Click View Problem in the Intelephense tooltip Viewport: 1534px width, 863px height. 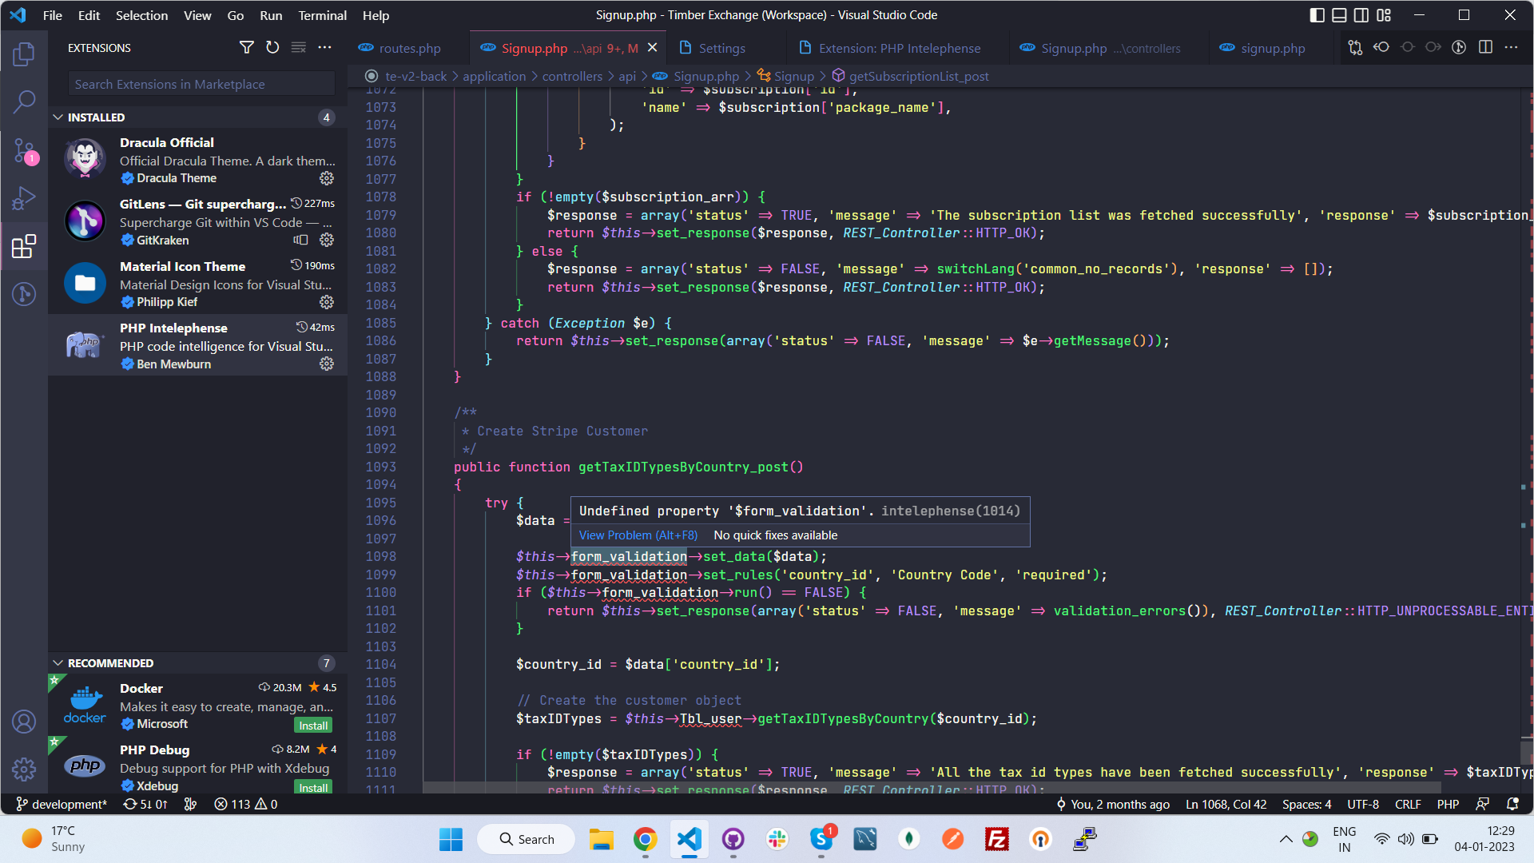(638, 535)
